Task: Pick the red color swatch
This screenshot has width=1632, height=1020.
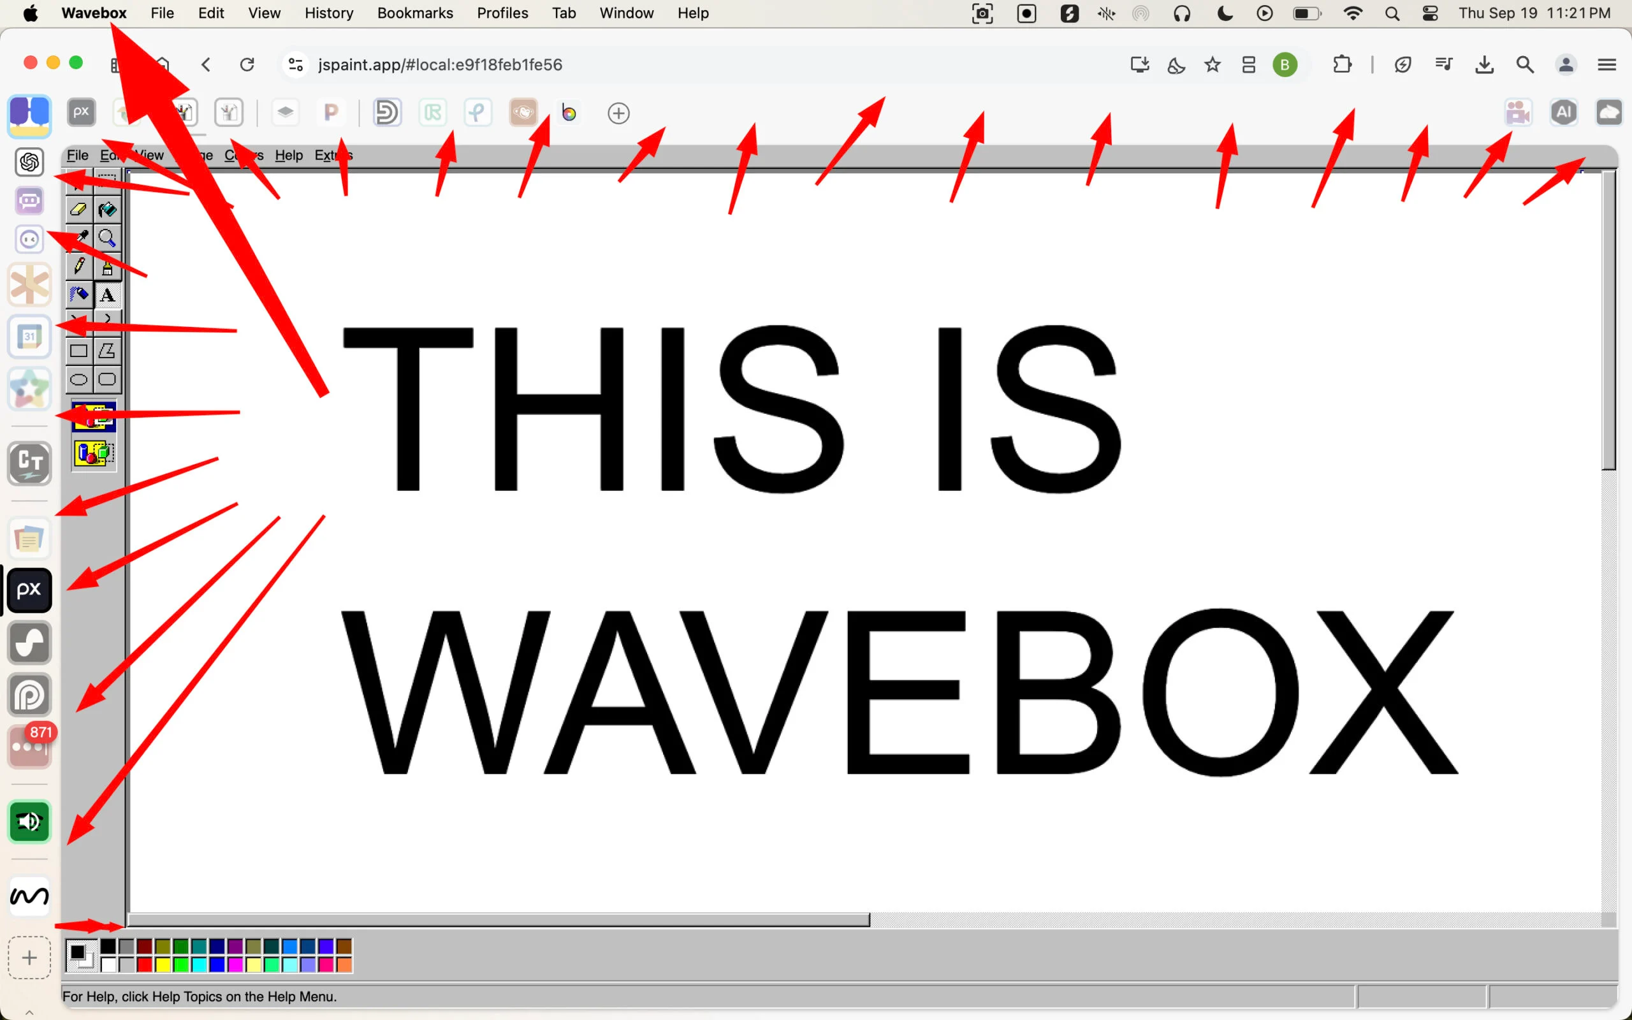Action: point(144,965)
